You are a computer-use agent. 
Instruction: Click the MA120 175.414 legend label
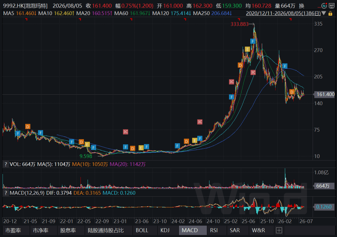tap(172, 13)
